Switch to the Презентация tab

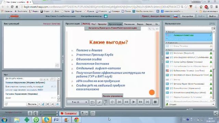point(115,24)
